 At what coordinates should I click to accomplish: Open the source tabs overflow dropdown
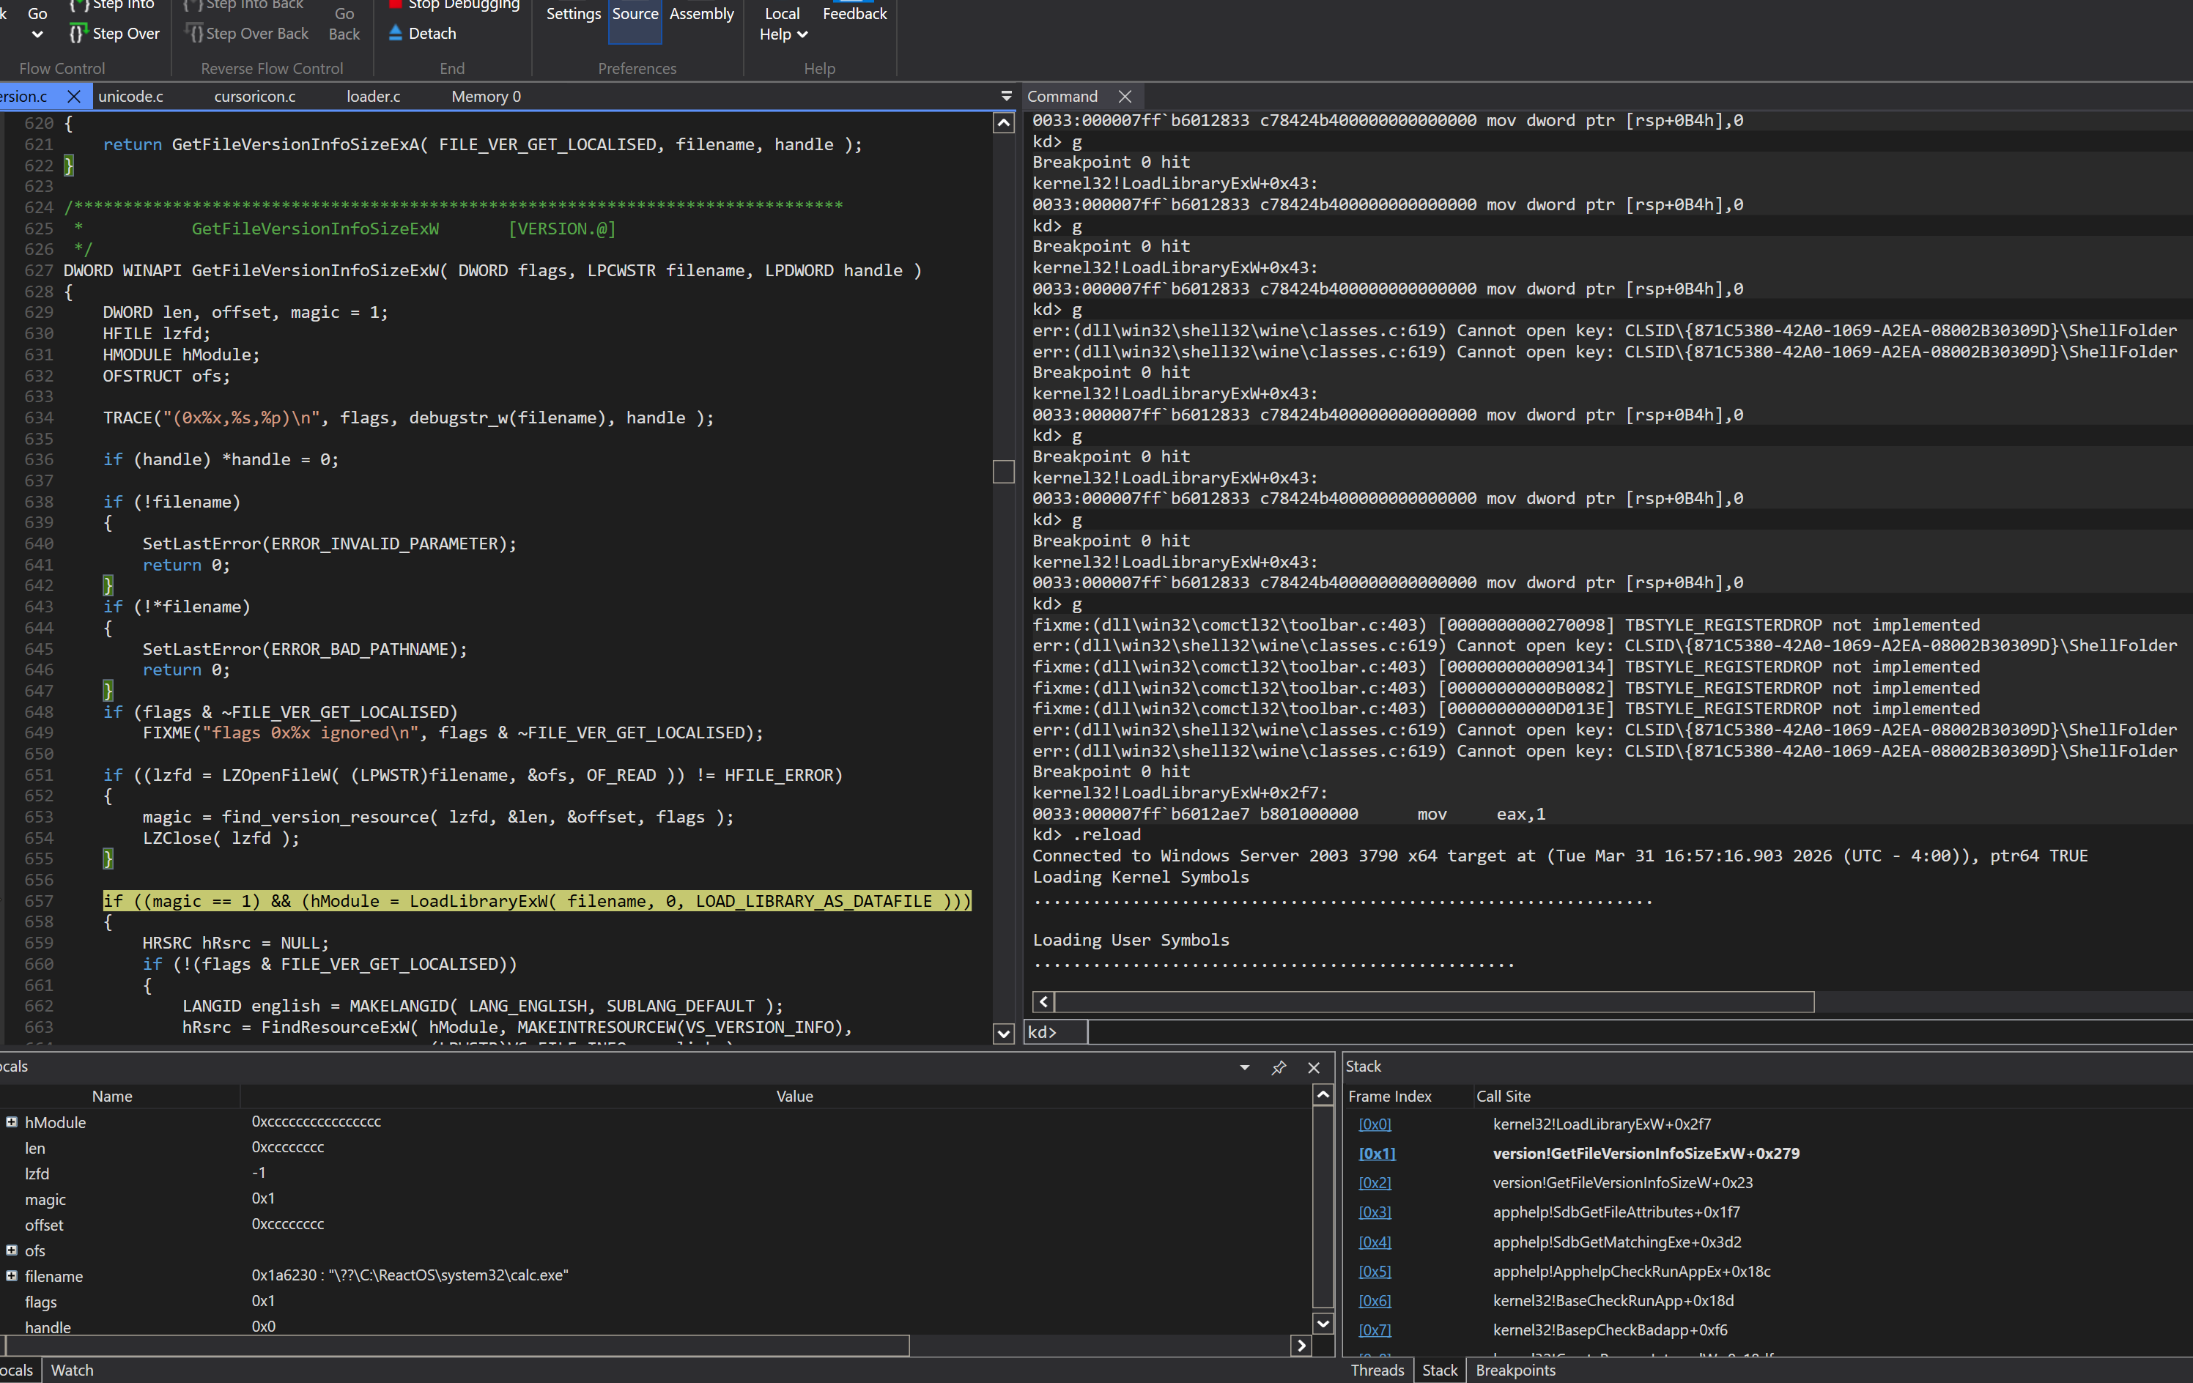pos(1006,97)
